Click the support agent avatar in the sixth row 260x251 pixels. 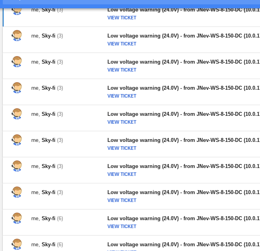pyautogui.click(x=17, y=140)
